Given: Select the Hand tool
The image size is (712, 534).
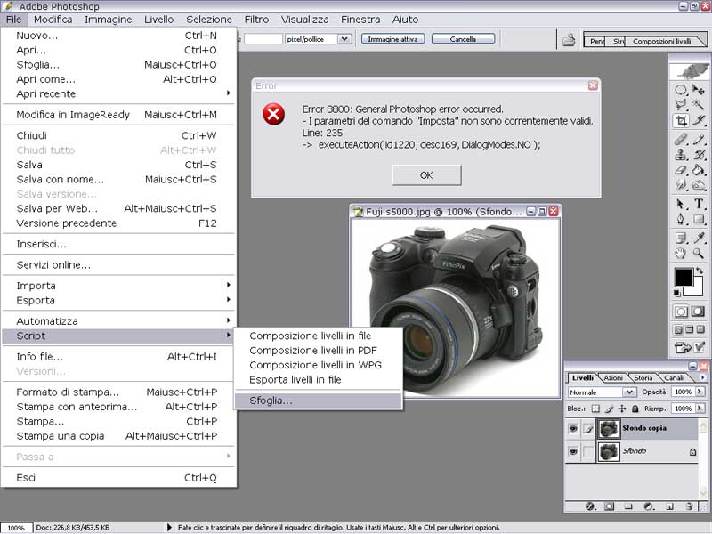Looking at the screenshot, I should 681,254.
